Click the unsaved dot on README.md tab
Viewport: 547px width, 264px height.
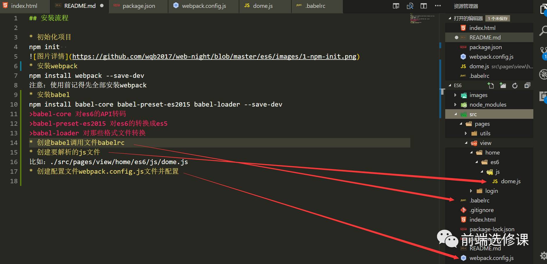[102, 6]
